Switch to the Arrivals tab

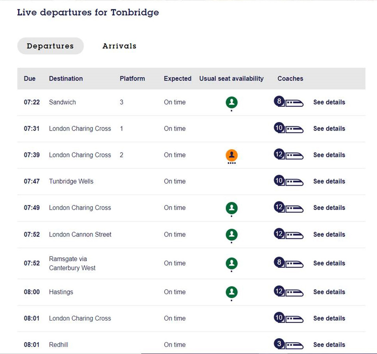tap(120, 46)
